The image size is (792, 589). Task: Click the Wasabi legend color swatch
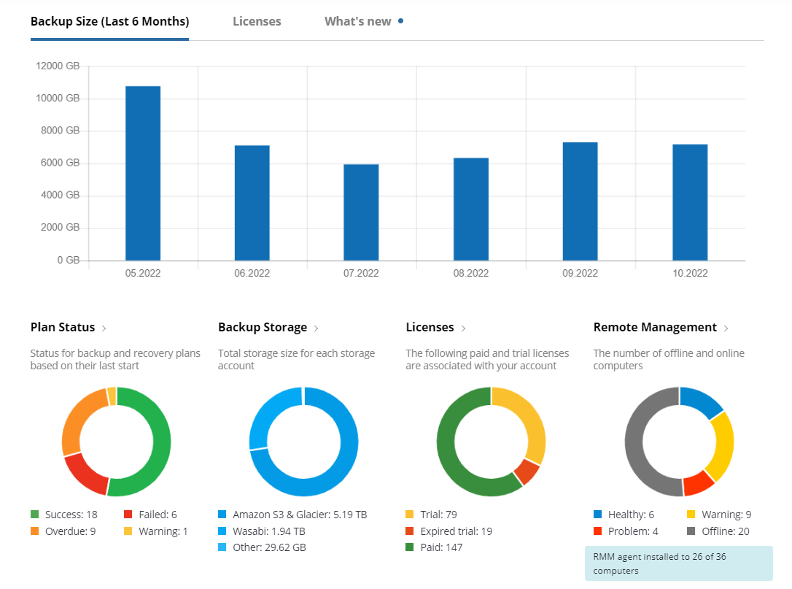click(x=222, y=531)
